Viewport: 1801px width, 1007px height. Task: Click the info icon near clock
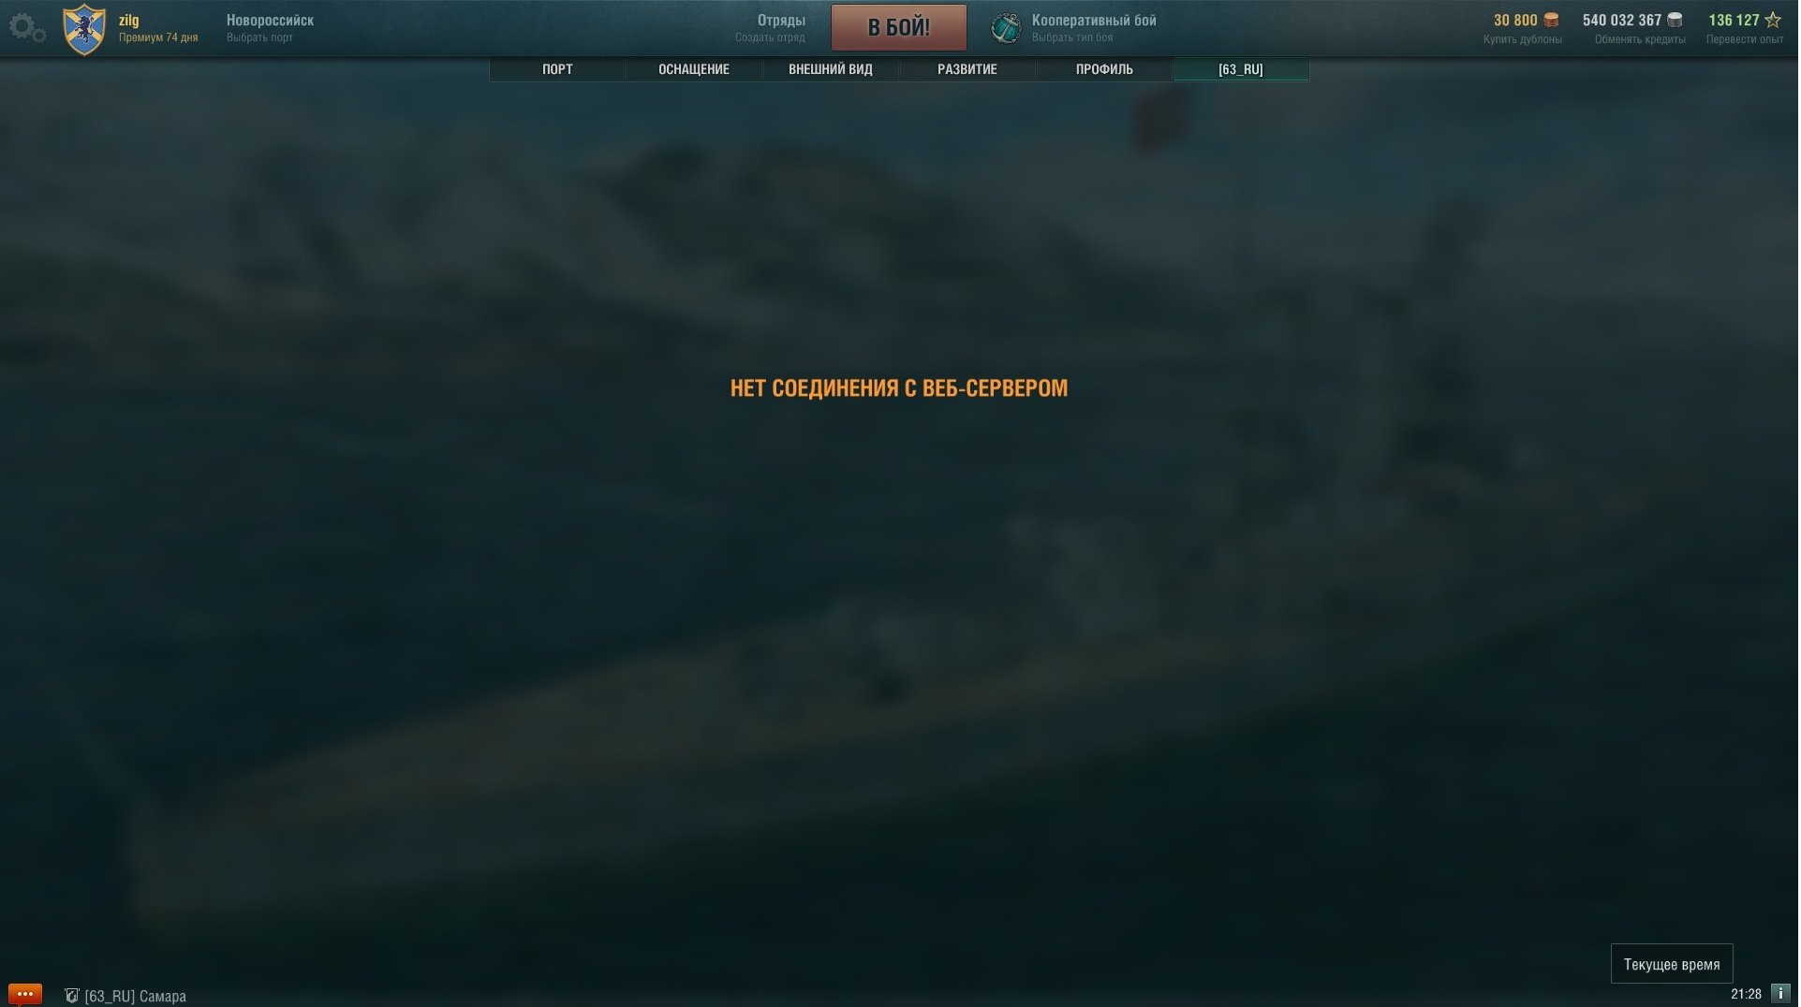1781,994
